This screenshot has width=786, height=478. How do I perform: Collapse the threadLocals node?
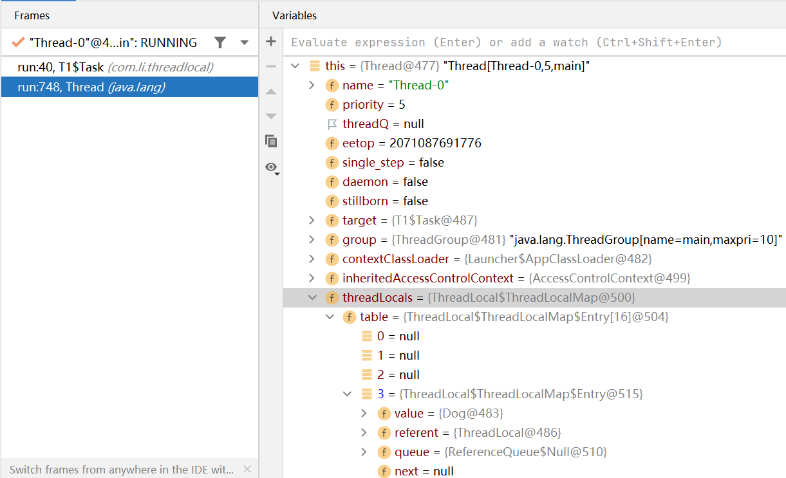pyautogui.click(x=312, y=298)
